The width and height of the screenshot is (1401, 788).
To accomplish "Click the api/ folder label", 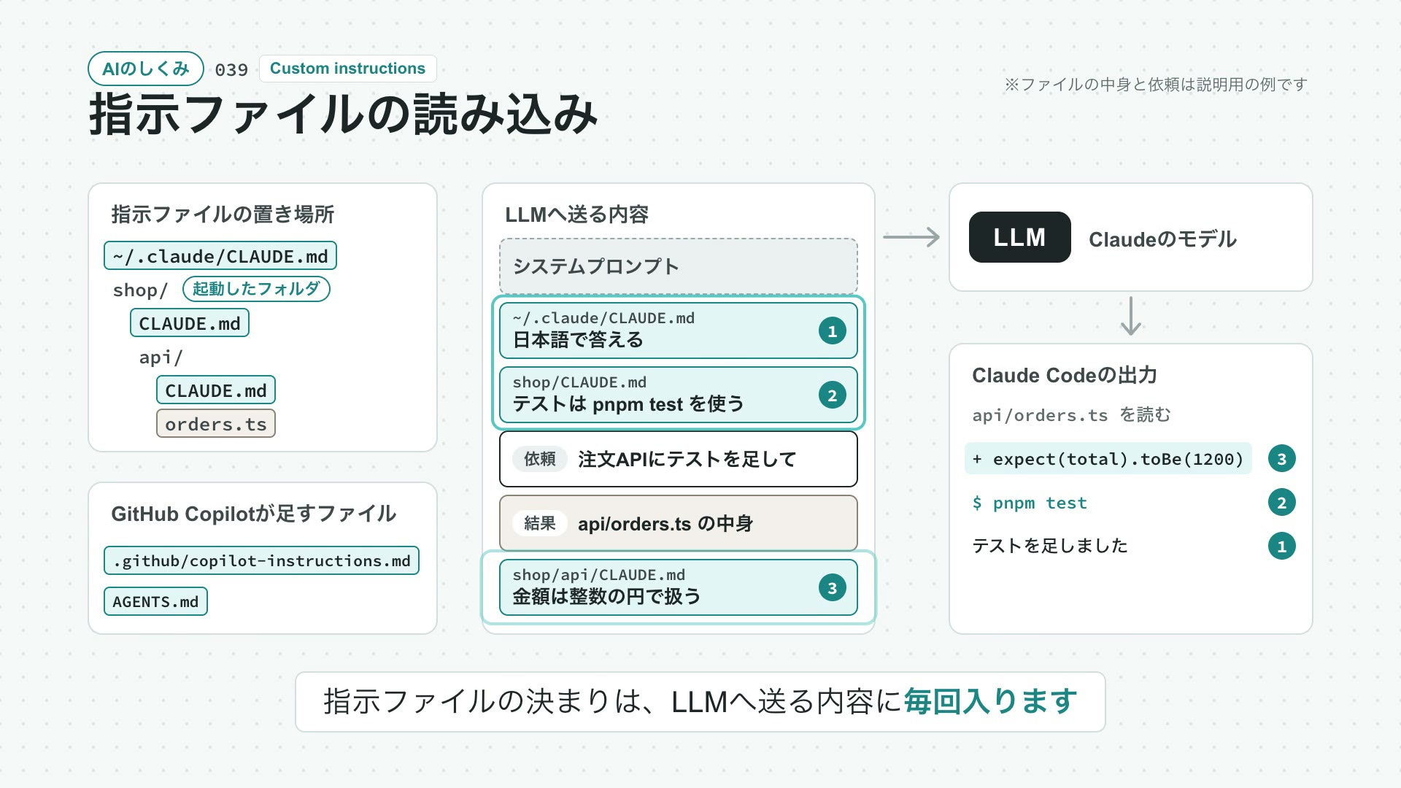I will pyautogui.click(x=161, y=357).
